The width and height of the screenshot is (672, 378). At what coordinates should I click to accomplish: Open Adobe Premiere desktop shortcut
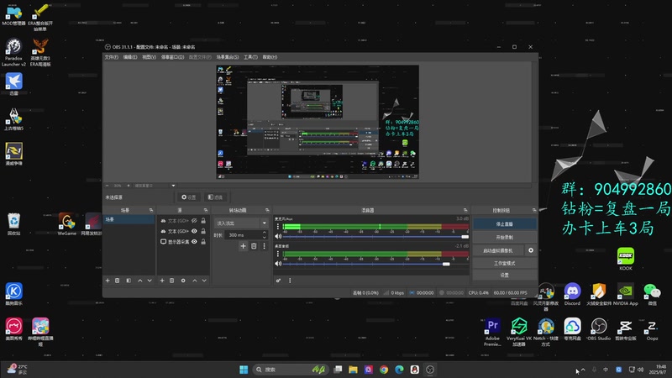pyautogui.click(x=492, y=332)
